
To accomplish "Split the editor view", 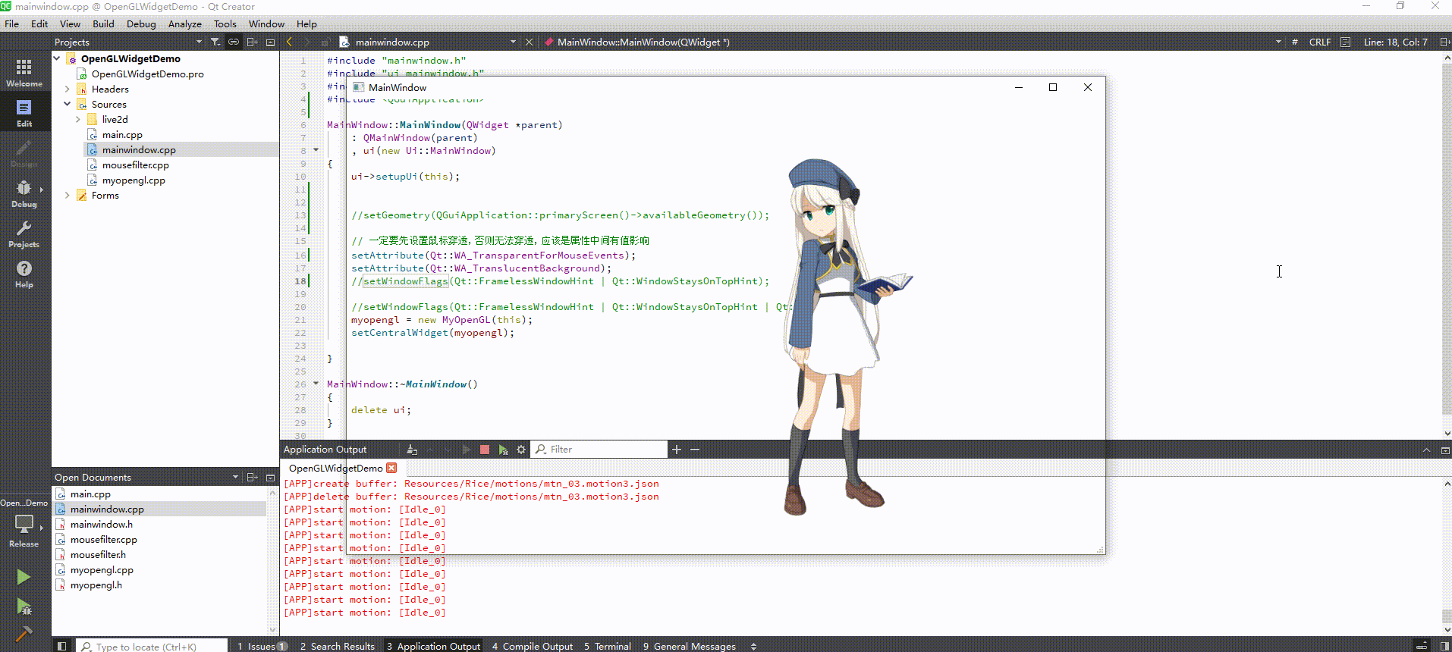I will point(1444,42).
